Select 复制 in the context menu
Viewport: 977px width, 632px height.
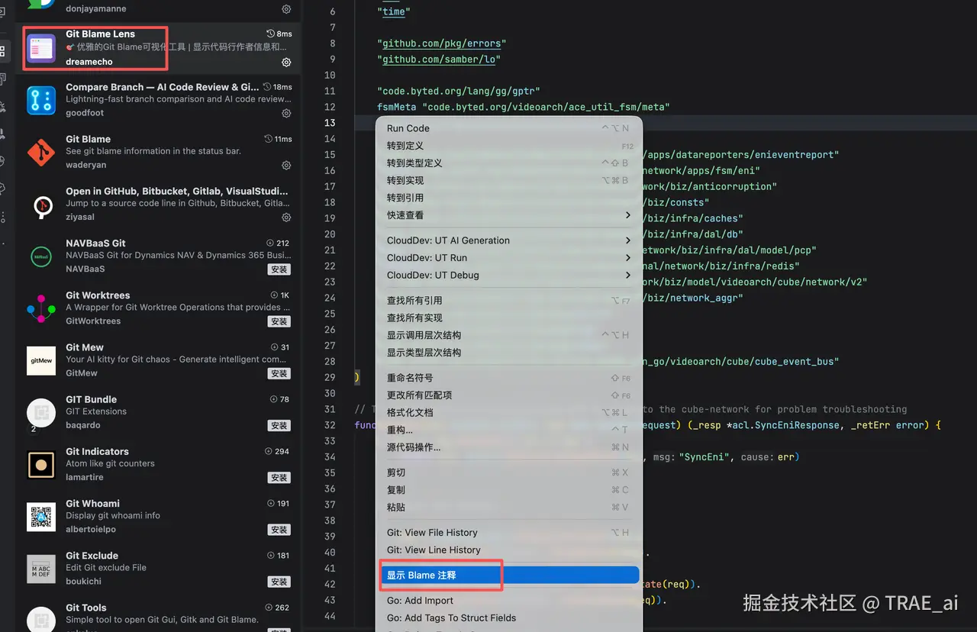[509, 490]
